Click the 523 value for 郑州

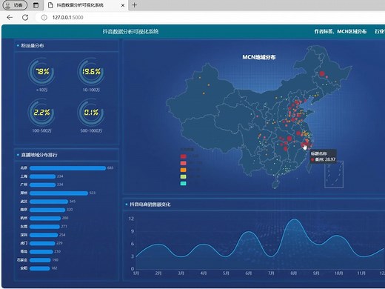(x=93, y=193)
